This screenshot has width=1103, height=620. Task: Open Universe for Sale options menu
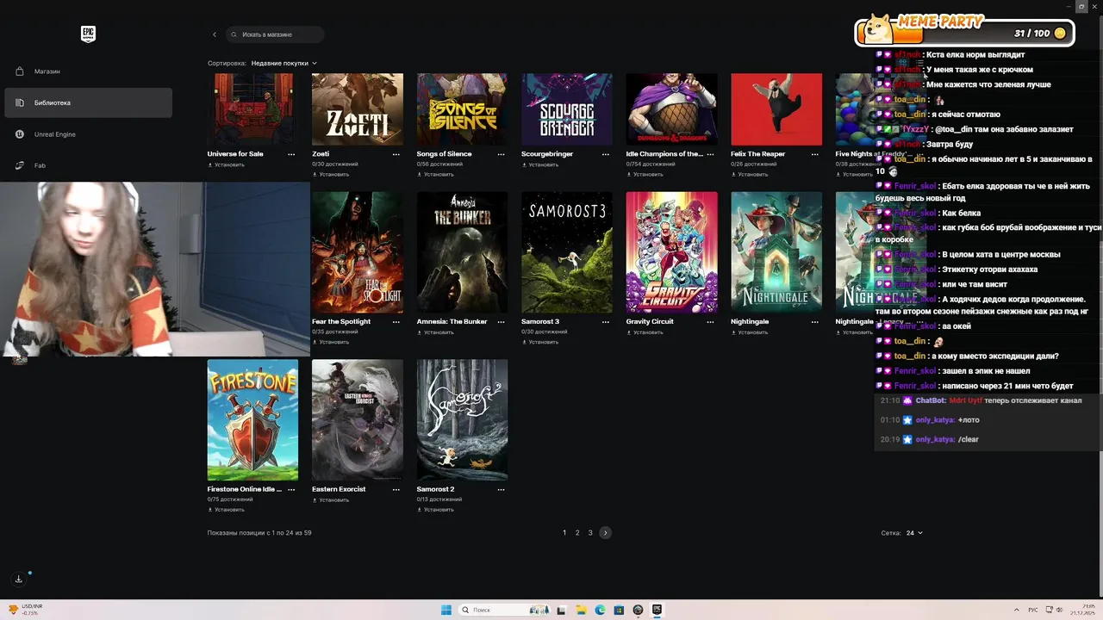(291, 154)
